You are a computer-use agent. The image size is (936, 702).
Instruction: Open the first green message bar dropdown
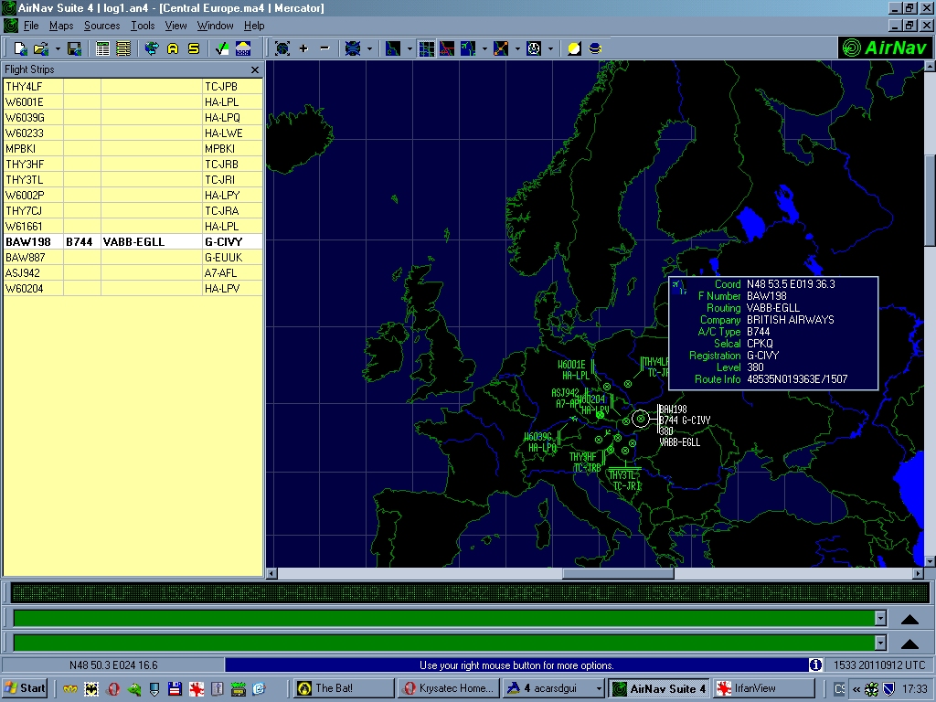(x=880, y=618)
